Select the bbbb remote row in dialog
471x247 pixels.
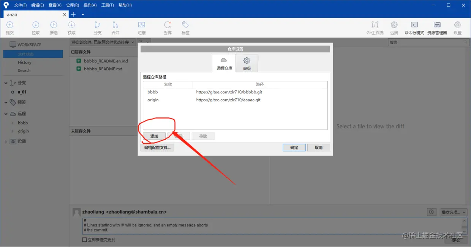(x=235, y=92)
